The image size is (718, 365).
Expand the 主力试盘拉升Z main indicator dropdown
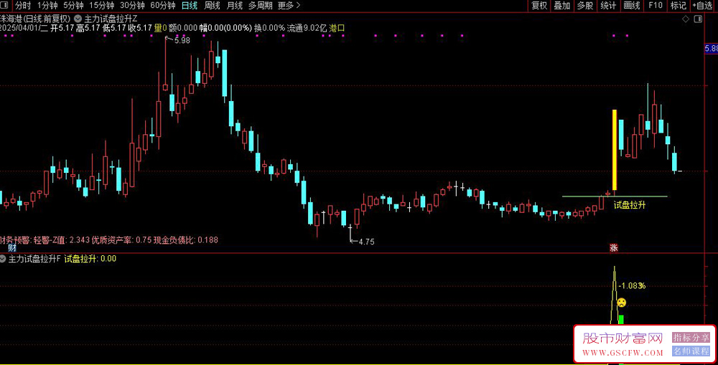78,19
